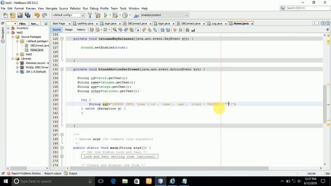This screenshot has height=186, width=331.
Task: Toggle Rectangular Selection in editor toolbar
Action: 137,30
